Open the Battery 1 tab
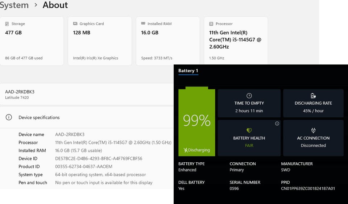The image size is (348, 204). tap(188, 71)
